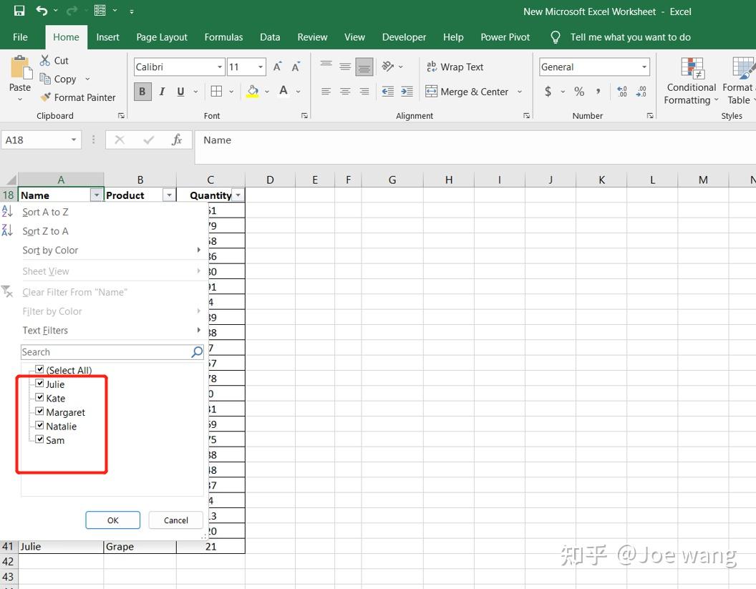Switch to the Data tab
756x589 pixels.
click(x=270, y=37)
